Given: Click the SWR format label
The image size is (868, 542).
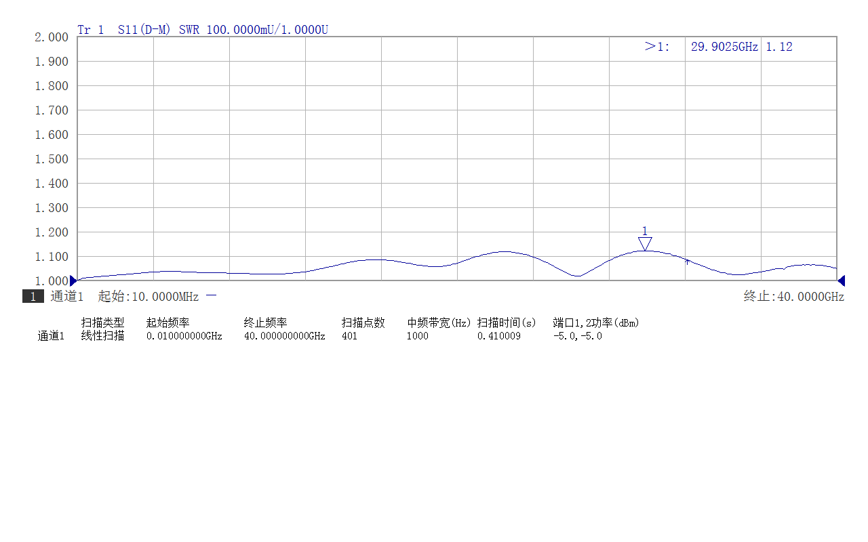Looking at the screenshot, I should [189, 30].
